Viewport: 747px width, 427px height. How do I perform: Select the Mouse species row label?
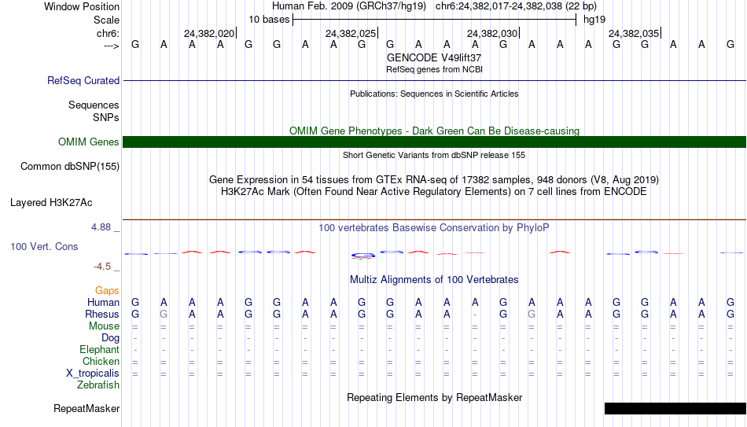click(104, 326)
